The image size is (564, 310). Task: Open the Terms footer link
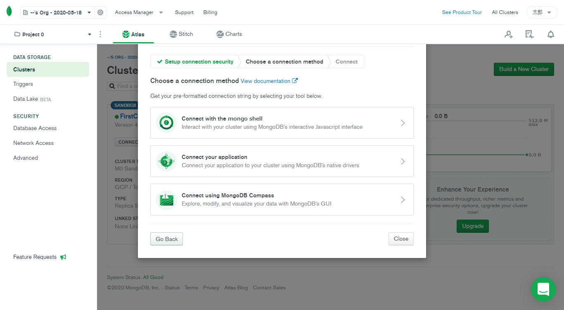coord(191,288)
